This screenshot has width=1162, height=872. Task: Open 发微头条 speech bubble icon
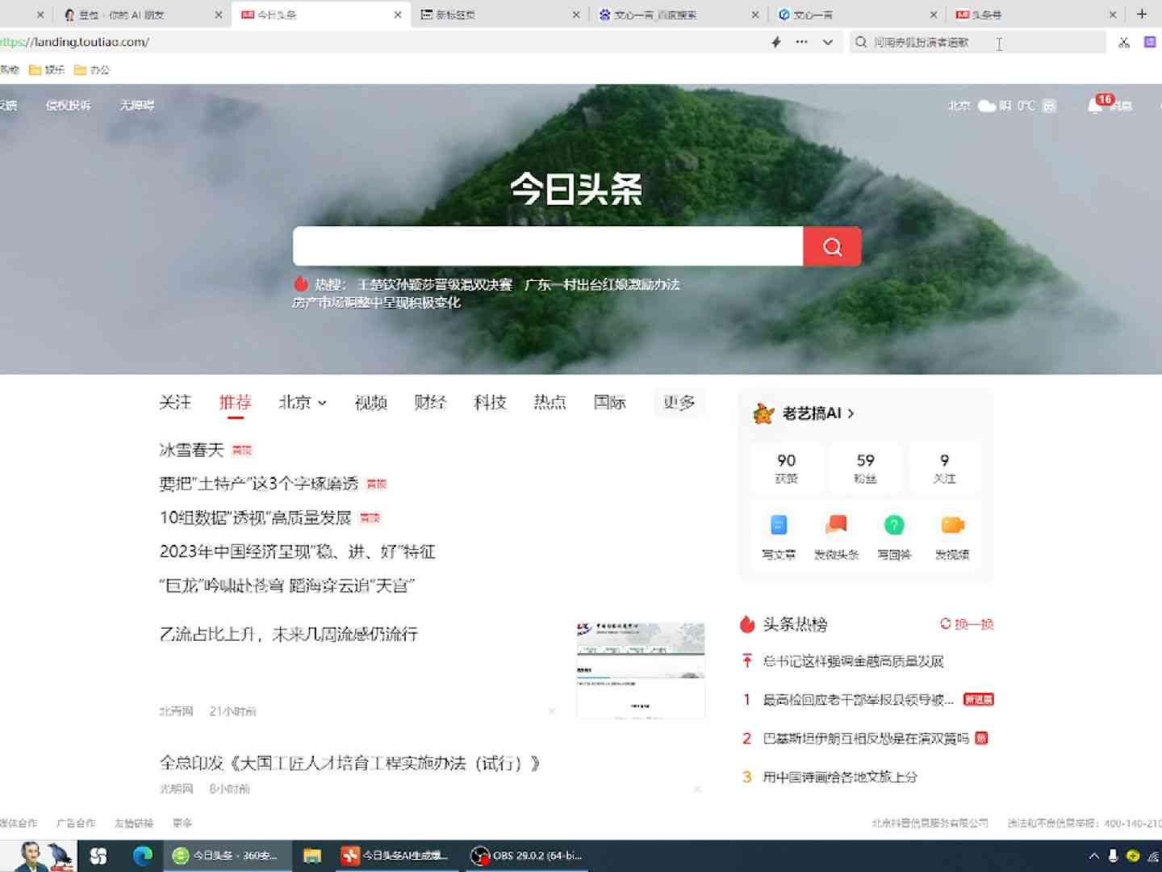click(836, 525)
